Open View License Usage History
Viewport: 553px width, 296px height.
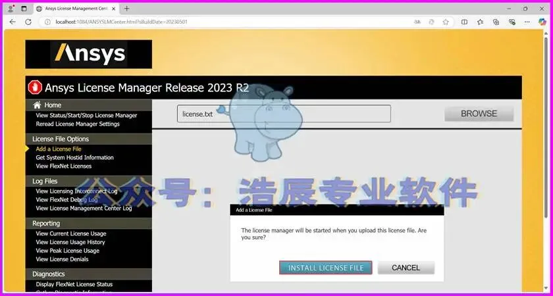(70, 242)
